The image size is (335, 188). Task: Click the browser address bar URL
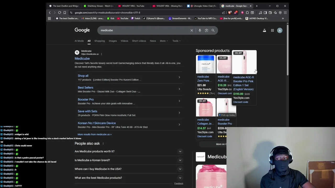pyautogui.click(x=107, y=13)
